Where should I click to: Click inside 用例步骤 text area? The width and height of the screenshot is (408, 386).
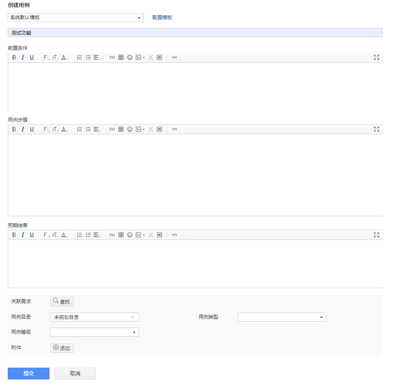(x=195, y=175)
